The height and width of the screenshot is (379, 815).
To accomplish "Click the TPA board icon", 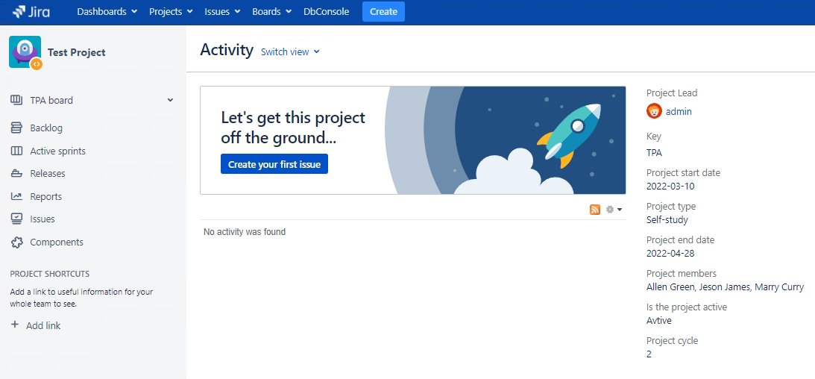I will tap(16, 100).
